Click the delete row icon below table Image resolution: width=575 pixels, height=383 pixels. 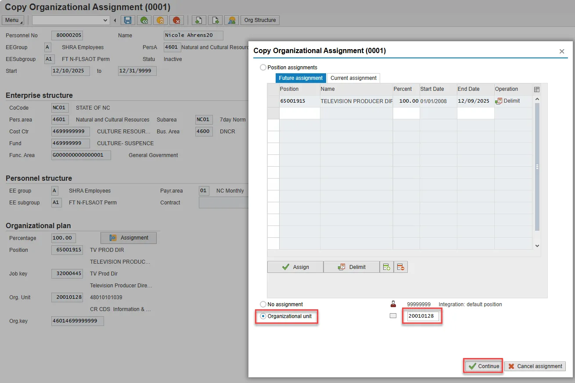400,267
